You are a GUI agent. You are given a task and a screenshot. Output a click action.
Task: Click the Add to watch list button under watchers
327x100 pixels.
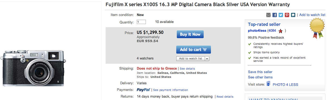(x=191, y=59)
